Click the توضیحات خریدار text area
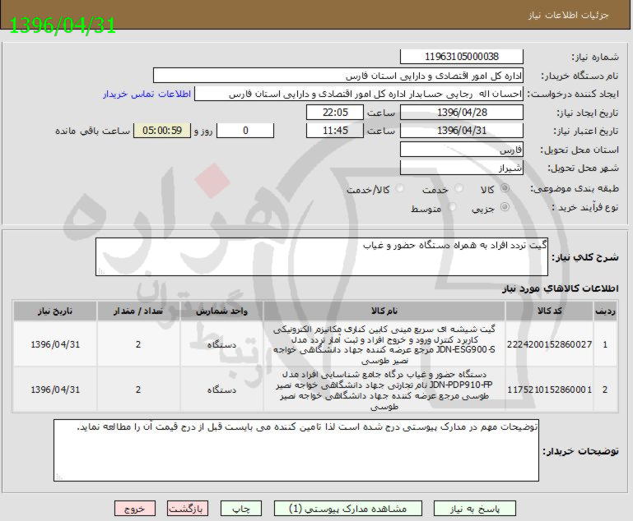 296,450
